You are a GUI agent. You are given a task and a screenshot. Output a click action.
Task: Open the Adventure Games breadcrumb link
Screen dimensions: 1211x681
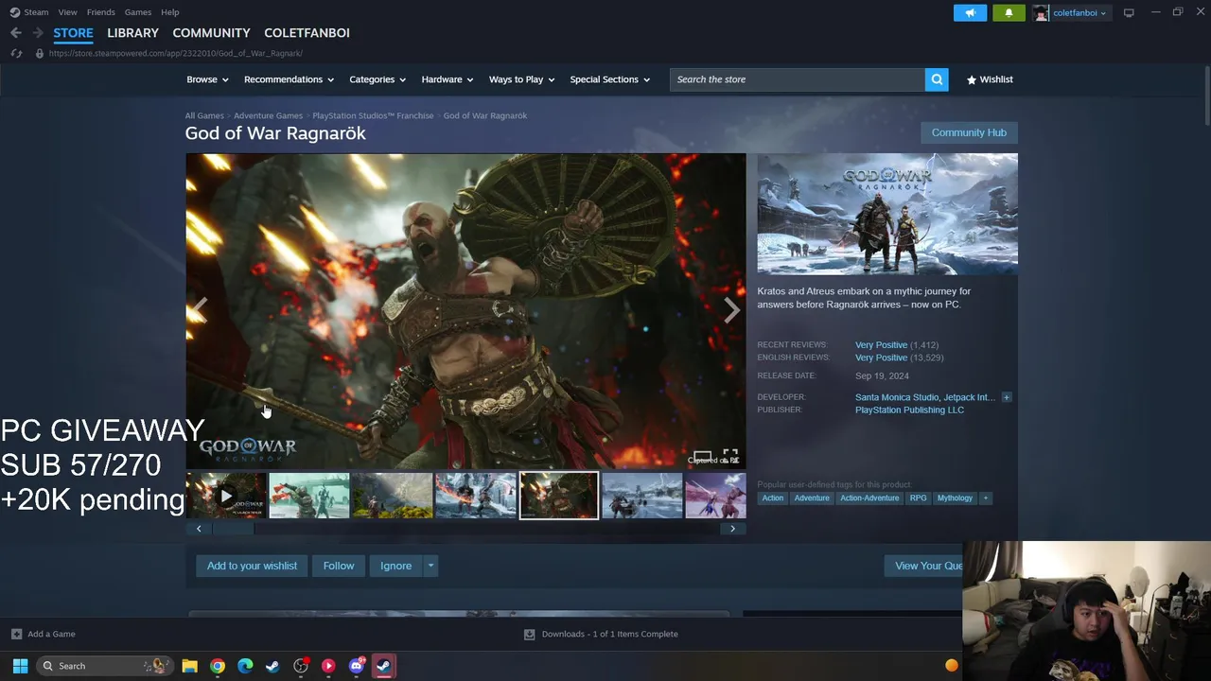268,115
